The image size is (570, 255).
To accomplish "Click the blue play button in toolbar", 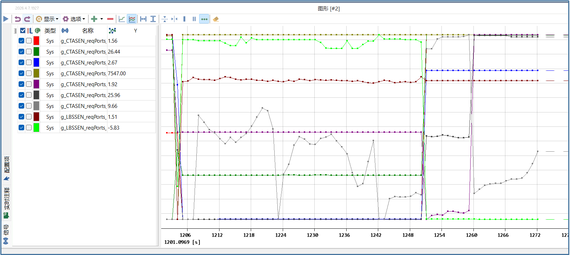I will coord(6,19).
